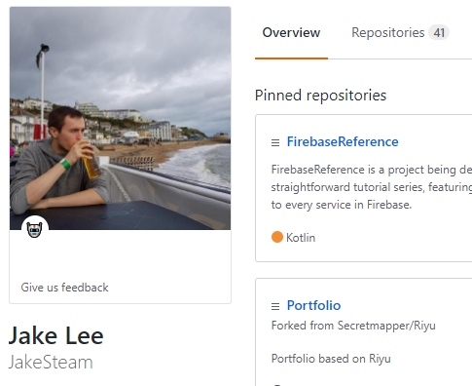
Task: Follow the Secretmapper/Riyu fork source link
Action: coord(386,326)
